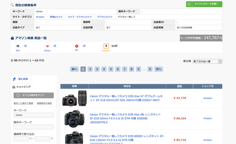Go to page 5 of results

point(111,69)
